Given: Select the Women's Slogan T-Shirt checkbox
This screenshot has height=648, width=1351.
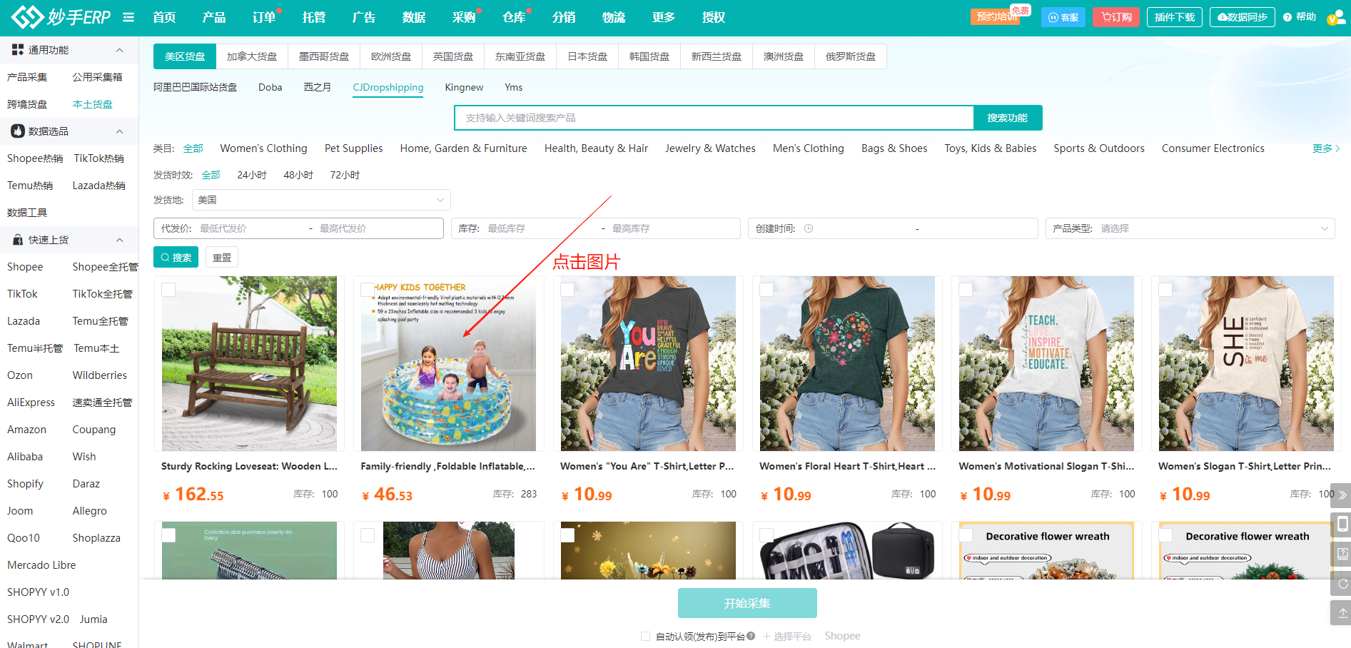Looking at the screenshot, I should click(x=1165, y=290).
